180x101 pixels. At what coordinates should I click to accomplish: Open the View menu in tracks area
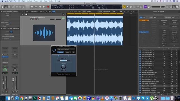point(41,12)
